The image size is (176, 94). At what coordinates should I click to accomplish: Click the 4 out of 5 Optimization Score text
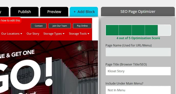tap(138, 38)
